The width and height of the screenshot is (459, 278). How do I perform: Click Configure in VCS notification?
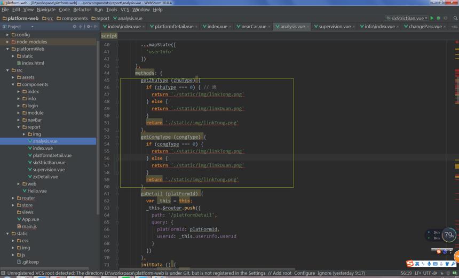(304, 273)
